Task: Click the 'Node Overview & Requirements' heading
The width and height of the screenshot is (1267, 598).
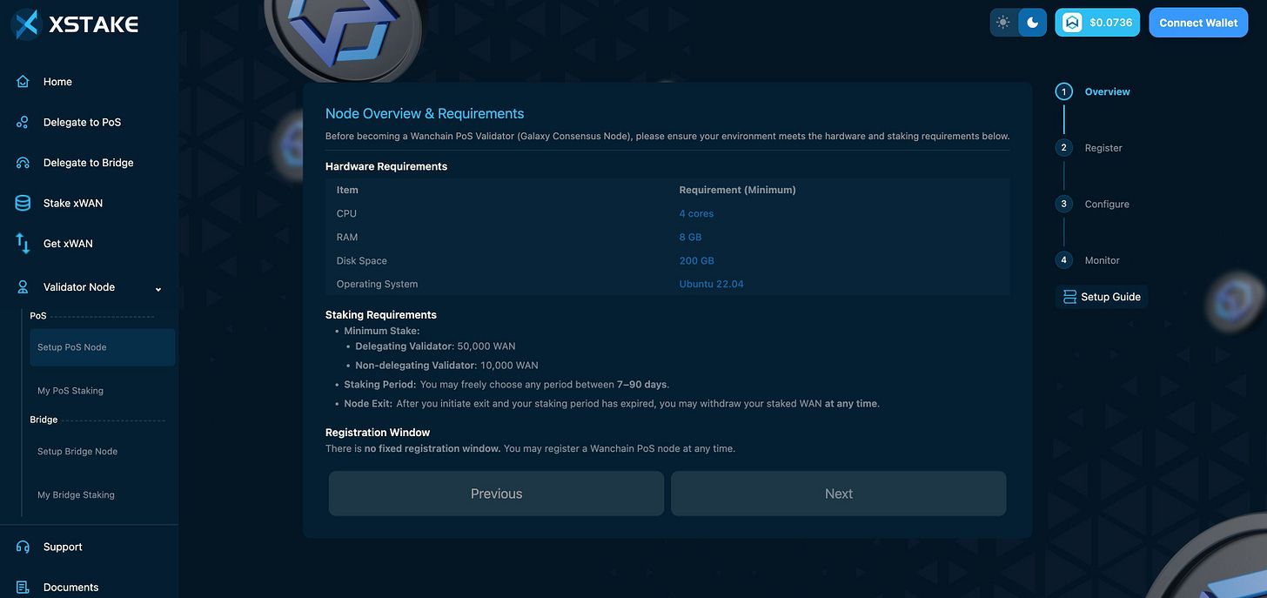Action: click(x=425, y=113)
